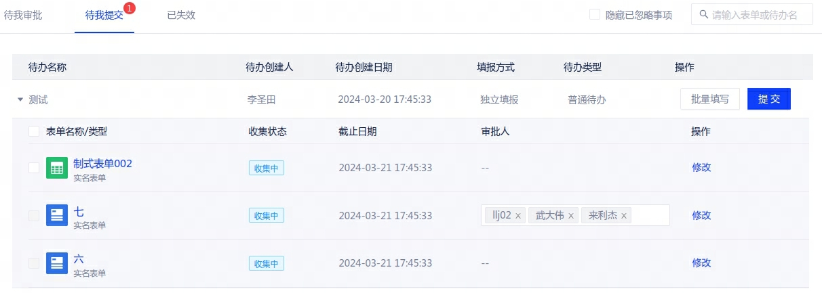Open the 六 form name link

pos(79,258)
